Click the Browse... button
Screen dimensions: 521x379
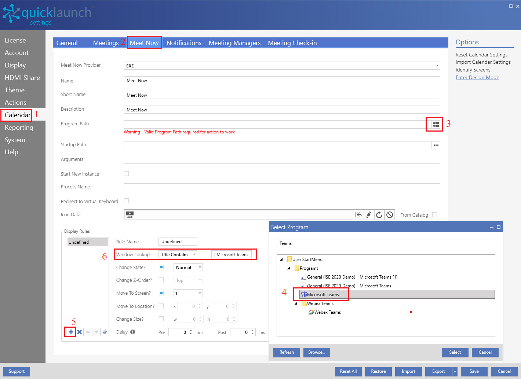click(x=317, y=352)
